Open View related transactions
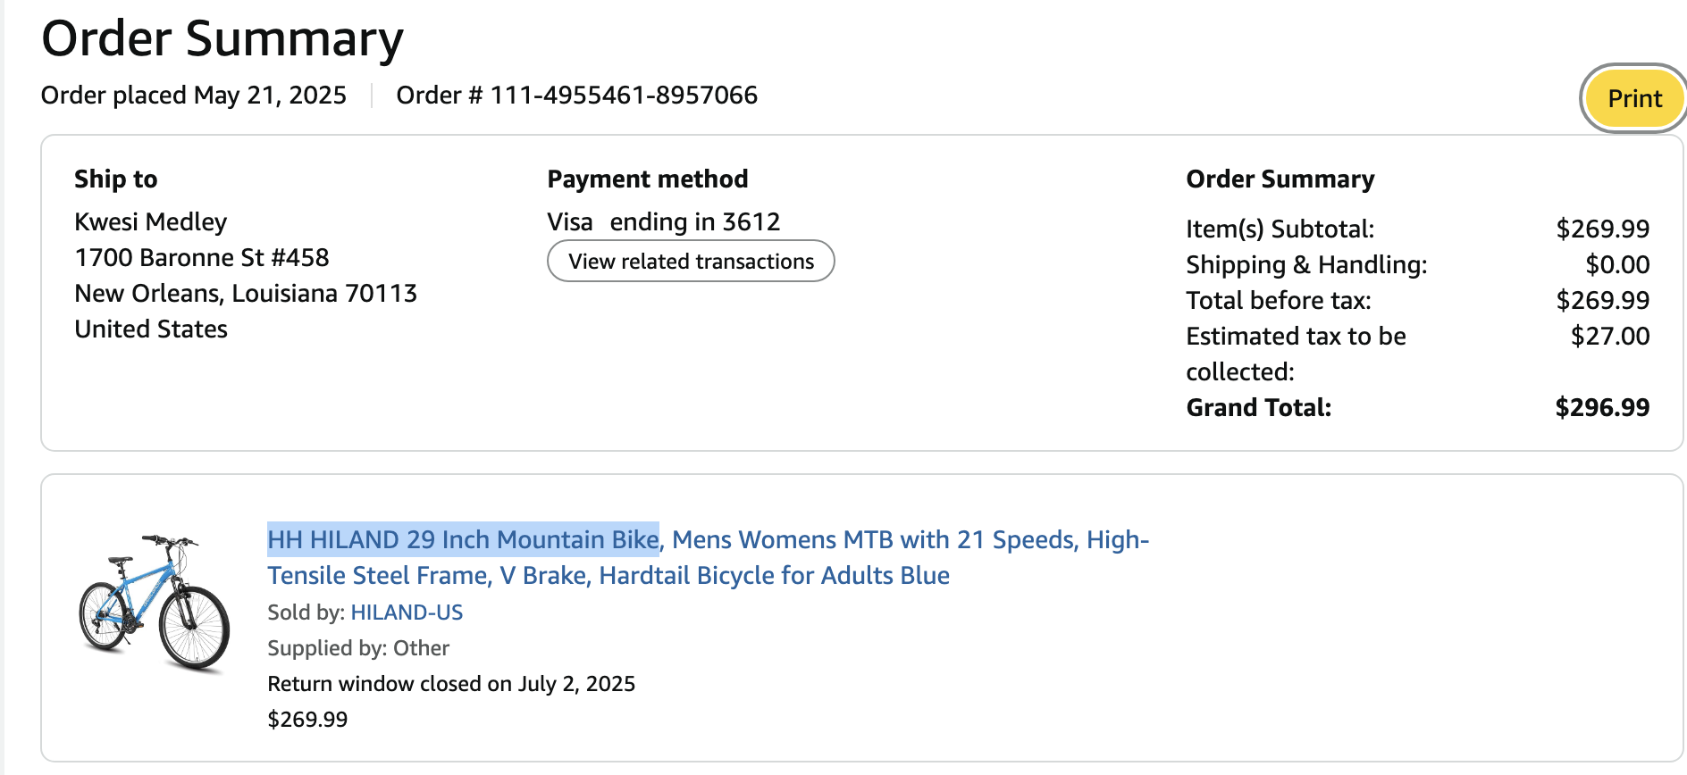Screen dimensions: 1687x775 (691, 262)
